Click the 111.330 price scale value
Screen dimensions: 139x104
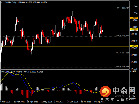[x=134, y=13]
